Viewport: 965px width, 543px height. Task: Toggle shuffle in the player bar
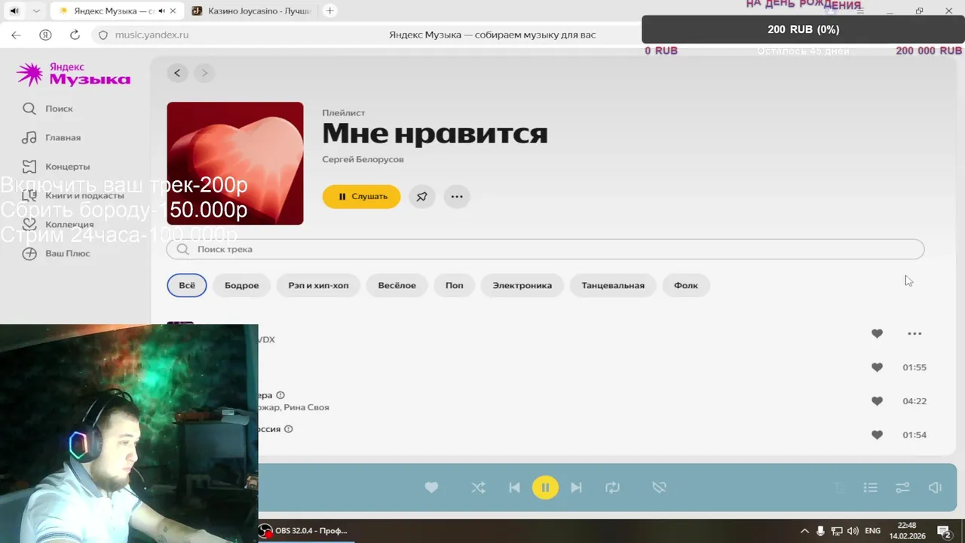(479, 488)
